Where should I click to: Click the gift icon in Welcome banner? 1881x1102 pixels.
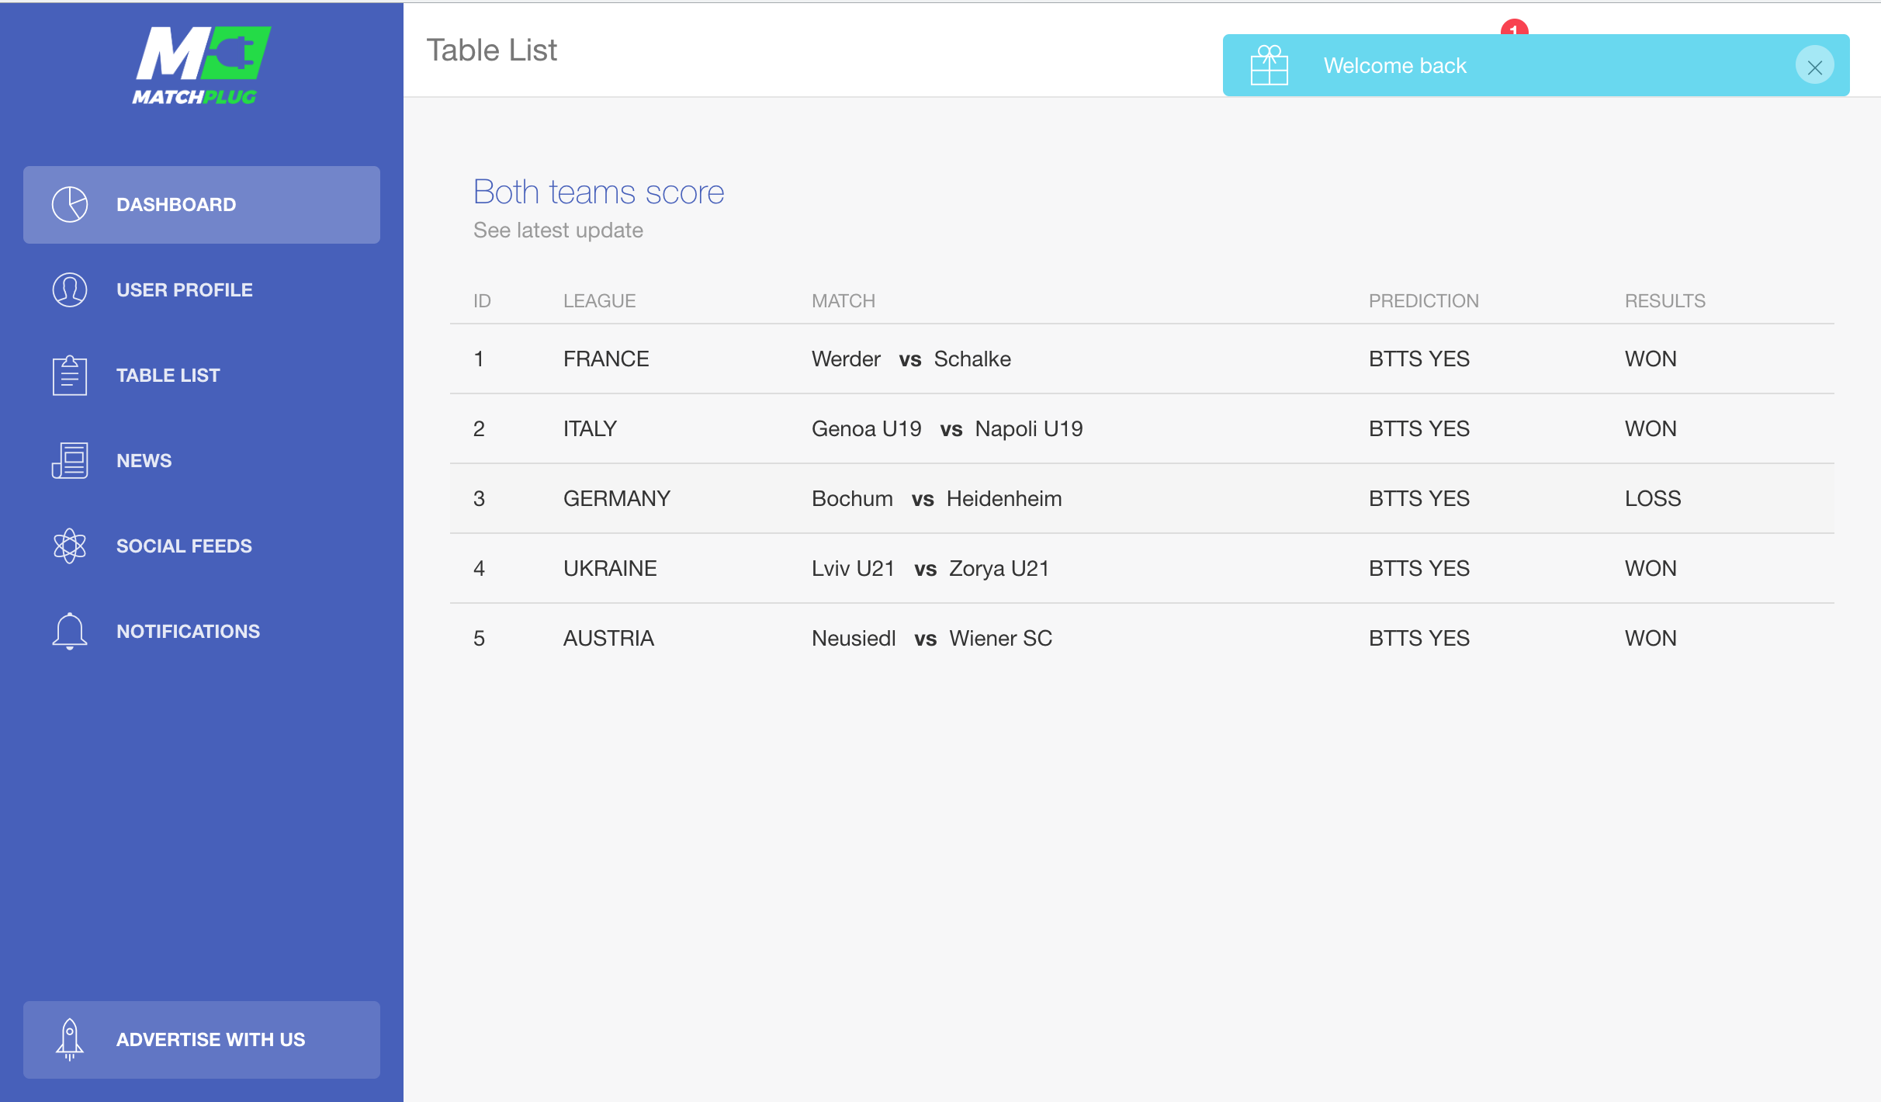(1270, 66)
